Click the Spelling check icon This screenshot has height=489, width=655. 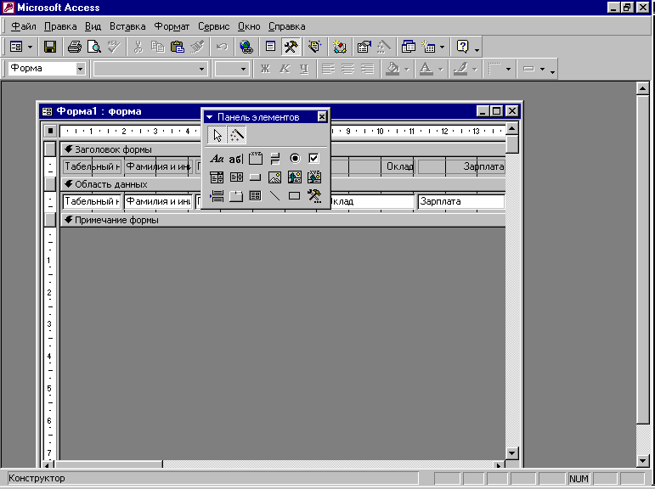point(114,47)
